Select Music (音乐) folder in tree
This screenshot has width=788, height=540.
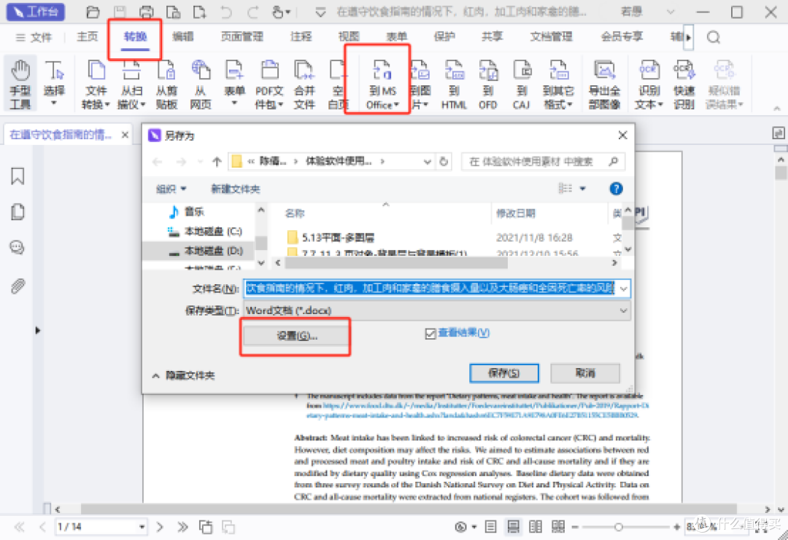[186, 212]
